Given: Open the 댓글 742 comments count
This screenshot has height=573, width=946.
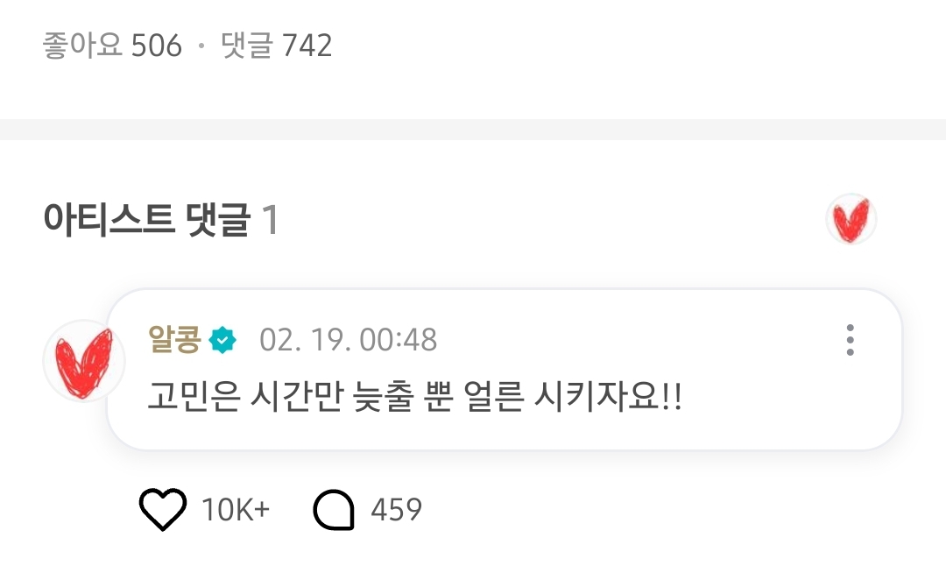Looking at the screenshot, I should coord(277,46).
